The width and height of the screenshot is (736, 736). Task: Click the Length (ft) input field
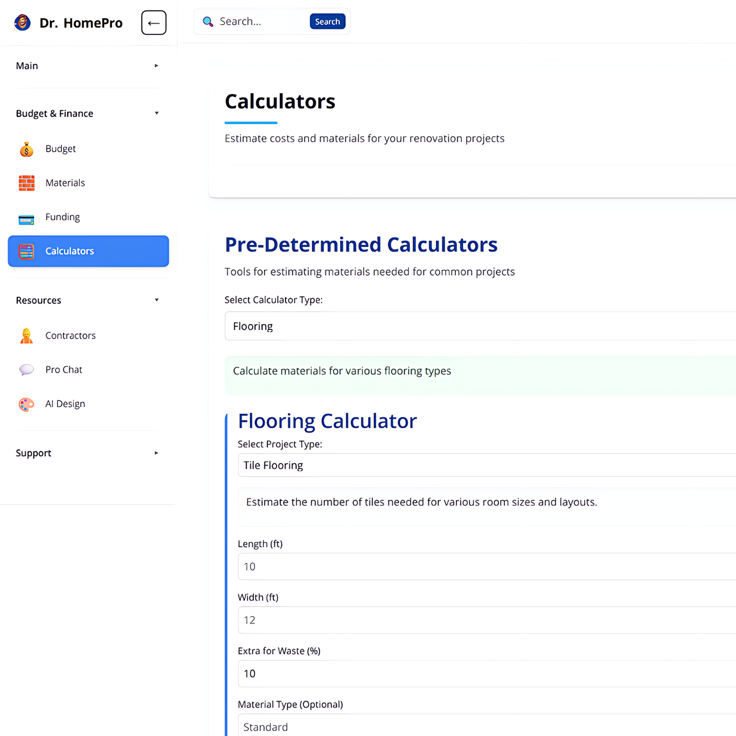point(486,567)
